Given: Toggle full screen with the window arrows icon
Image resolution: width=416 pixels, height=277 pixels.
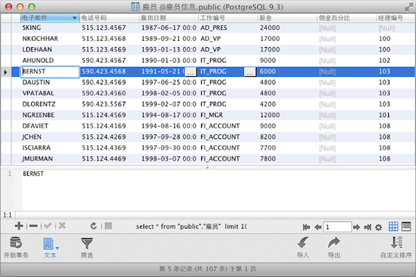Looking at the screenshot, I should click(408, 7).
